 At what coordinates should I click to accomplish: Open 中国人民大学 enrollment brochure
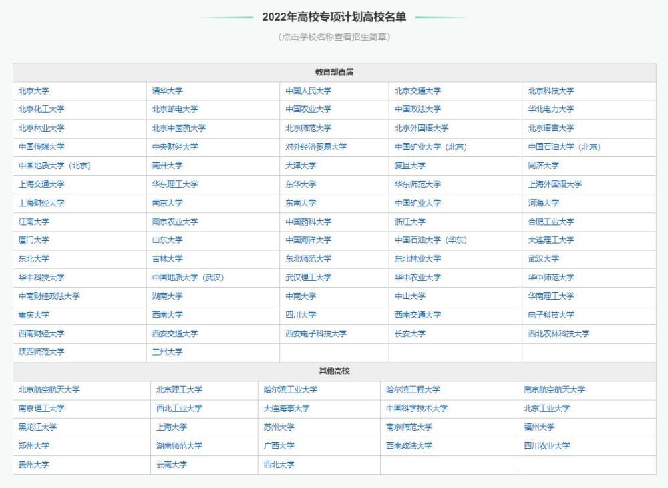point(308,91)
